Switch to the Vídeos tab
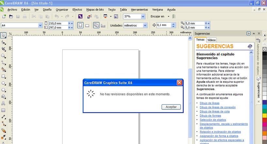This screenshot has width=267, height=144. pyautogui.click(x=212, y=40)
